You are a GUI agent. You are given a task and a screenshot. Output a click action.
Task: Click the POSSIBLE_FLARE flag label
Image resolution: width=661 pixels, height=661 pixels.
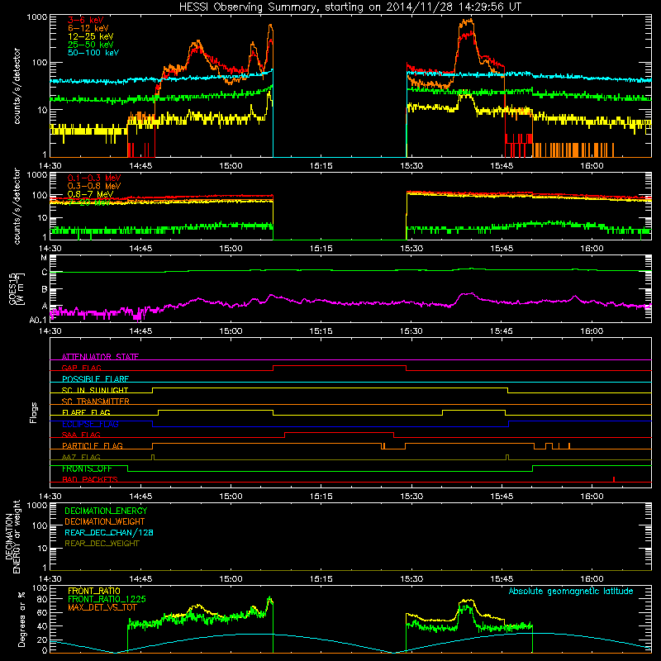tap(95, 379)
